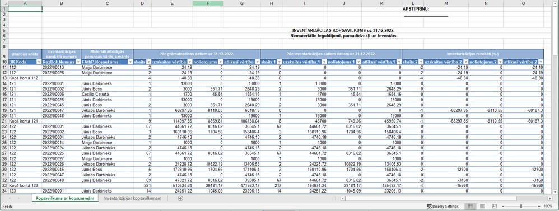Image resolution: width=559 pixels, height=211 pixels.
Task: Click the zoom out minus button
Action: point(504,207)
